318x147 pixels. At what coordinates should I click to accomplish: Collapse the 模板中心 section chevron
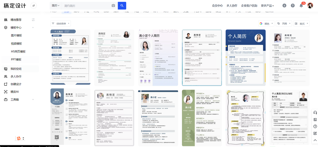pyautogui.click(x=33, y=28)
